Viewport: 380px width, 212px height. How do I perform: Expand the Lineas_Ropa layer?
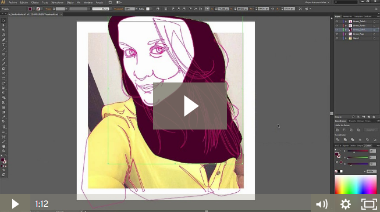pyautogui.click(x=346, y=34)
